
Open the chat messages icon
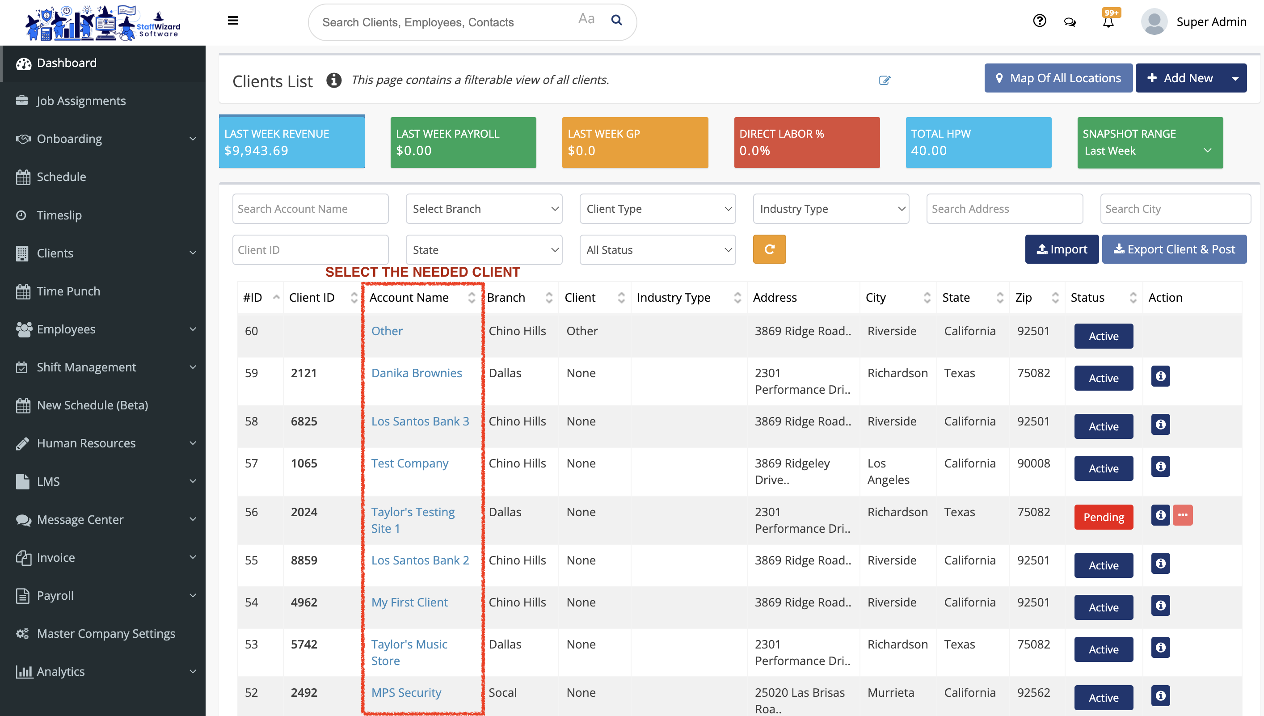point(1070,21)
